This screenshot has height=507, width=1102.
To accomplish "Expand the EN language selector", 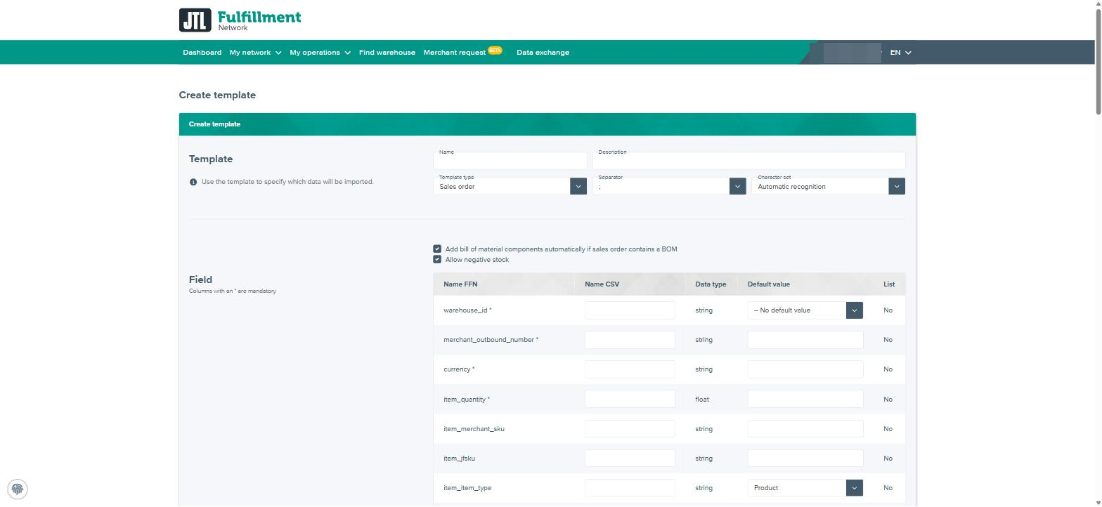I will coord(900,53).
